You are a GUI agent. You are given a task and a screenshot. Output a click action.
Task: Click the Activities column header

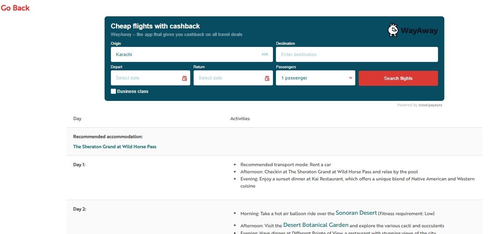click(240, 118)
